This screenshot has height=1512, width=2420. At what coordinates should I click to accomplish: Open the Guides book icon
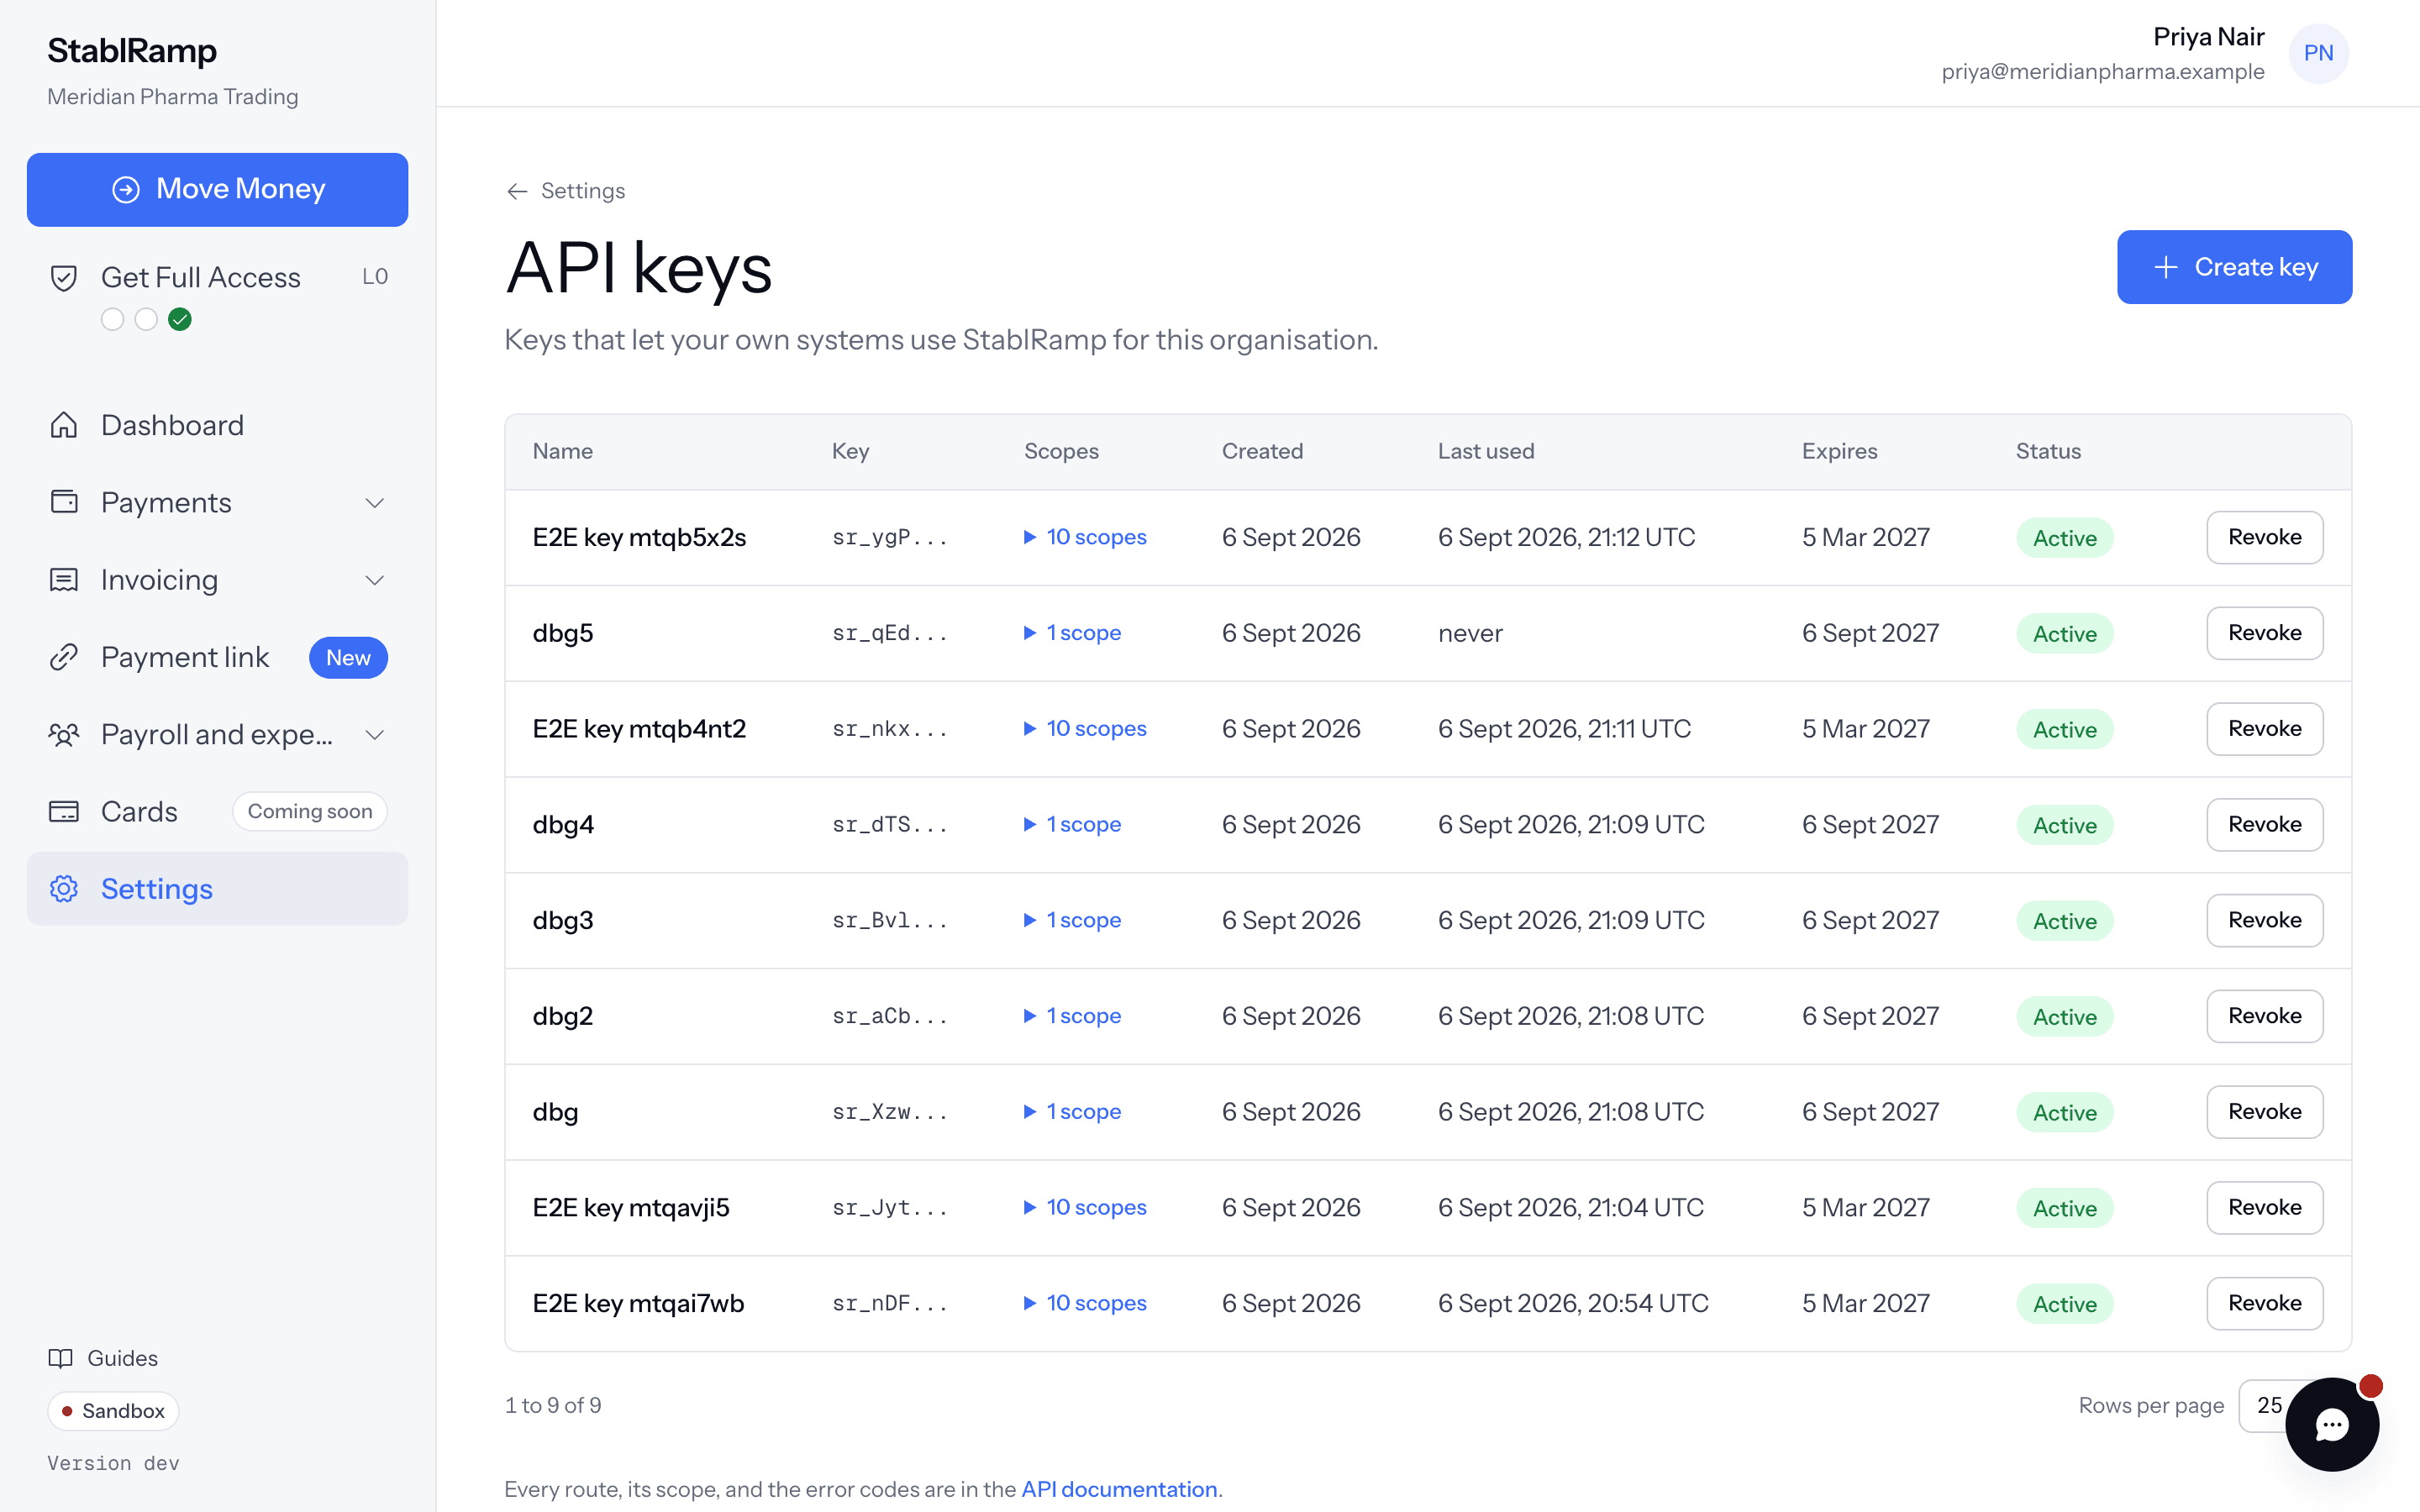(61, 1358)
